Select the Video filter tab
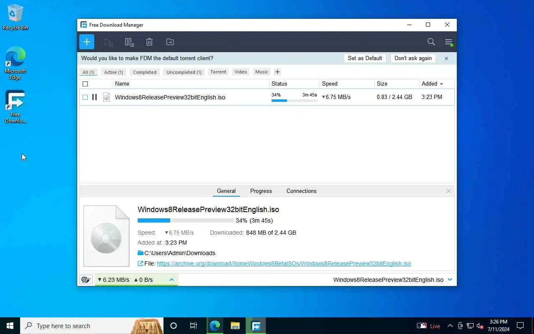 click(x=241, y=72)
